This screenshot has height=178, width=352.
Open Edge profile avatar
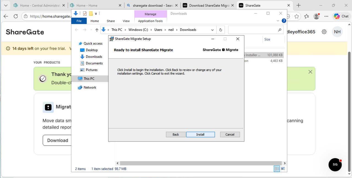point(316,16)
